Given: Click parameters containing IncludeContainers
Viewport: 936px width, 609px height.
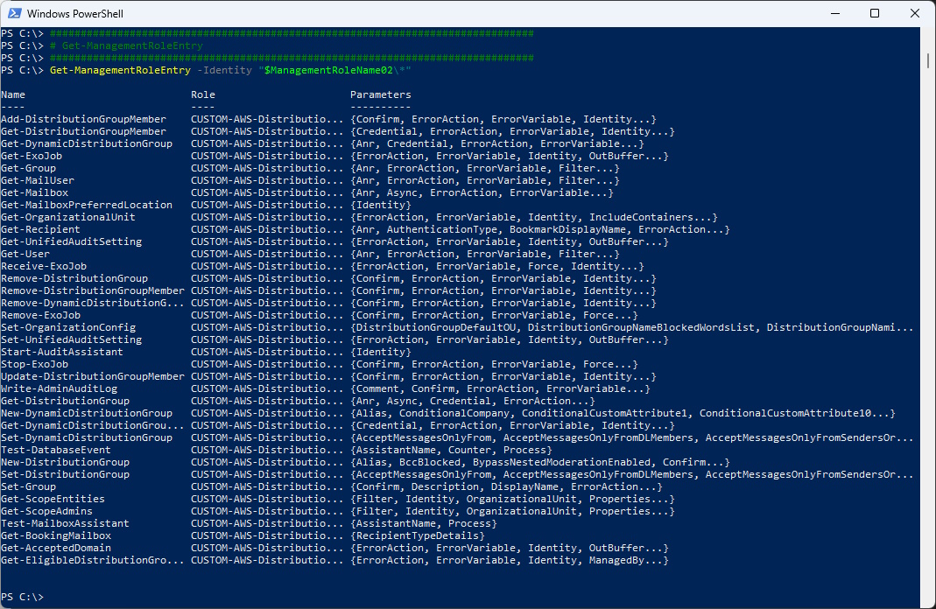Looking at the screenshot, I should point(533,217).
